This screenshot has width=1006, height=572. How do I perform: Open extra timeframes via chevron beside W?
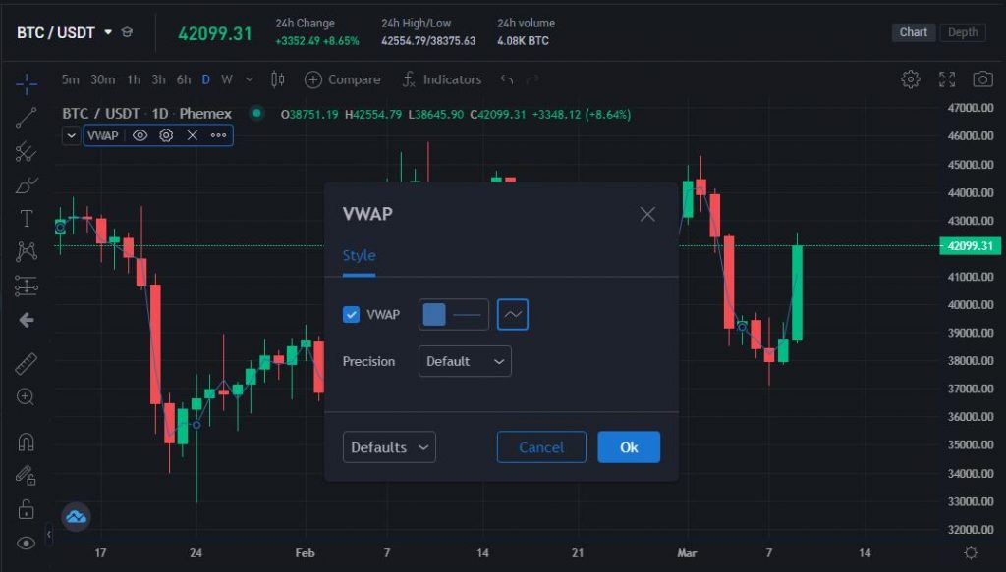pos(249,79)
